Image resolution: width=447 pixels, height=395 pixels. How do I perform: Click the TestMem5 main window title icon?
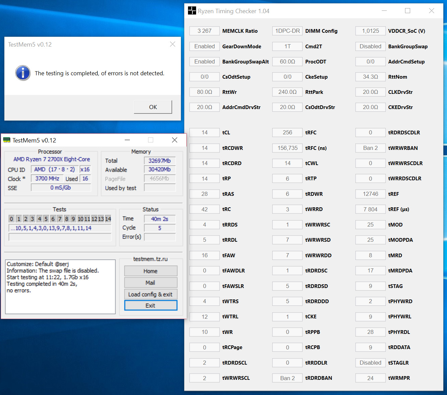click(x=7, y=140)
